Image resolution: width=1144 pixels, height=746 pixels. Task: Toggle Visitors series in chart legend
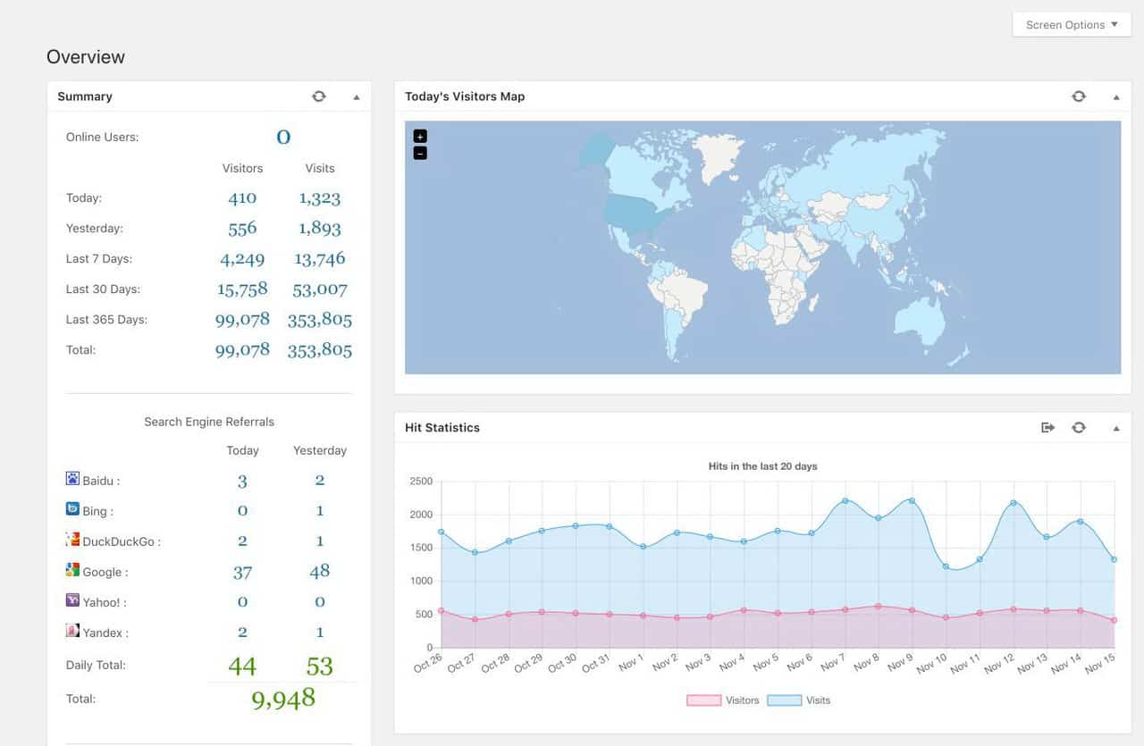723,700
